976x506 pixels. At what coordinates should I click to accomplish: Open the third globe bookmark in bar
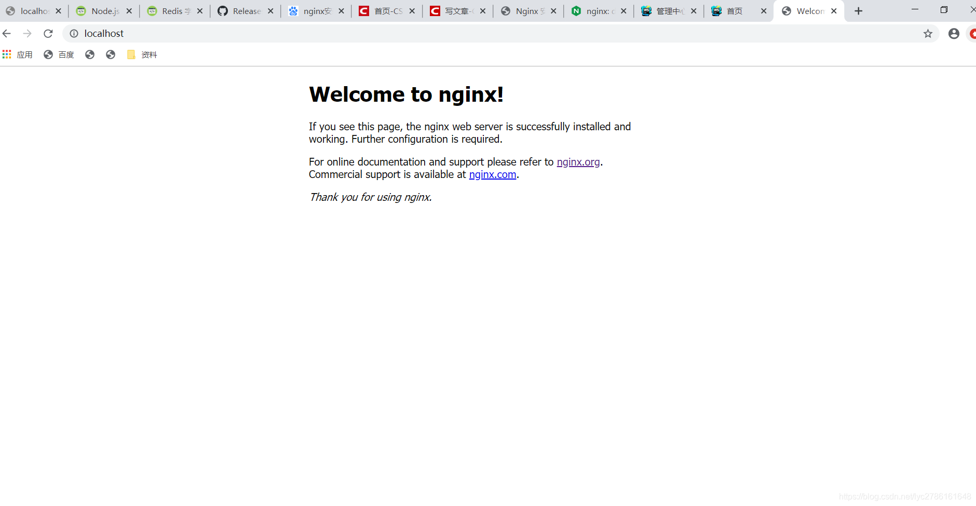pos(111,54)
